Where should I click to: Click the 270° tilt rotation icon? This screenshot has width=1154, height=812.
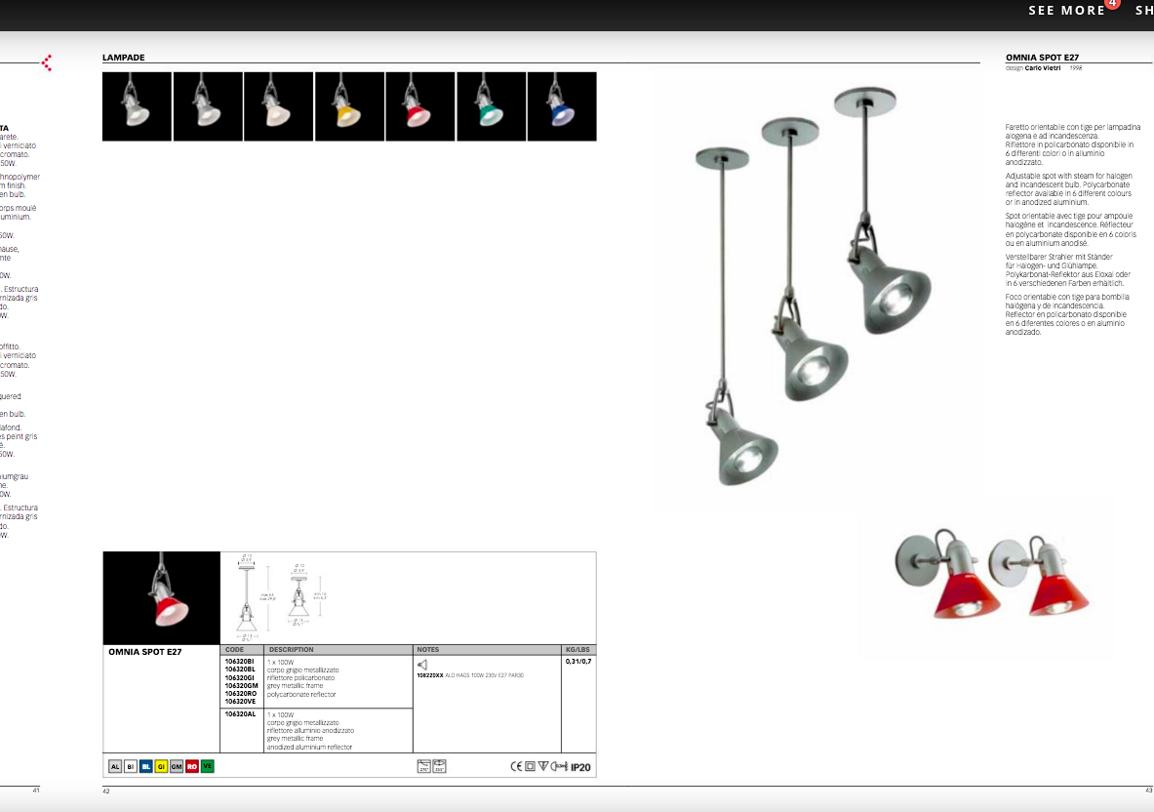(423, 767)
